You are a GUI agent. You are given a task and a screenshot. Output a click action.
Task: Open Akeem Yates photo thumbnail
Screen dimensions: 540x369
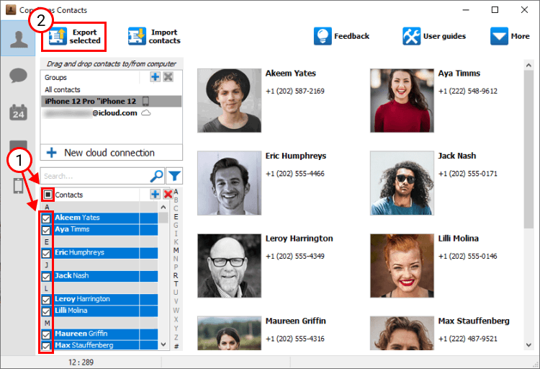230,100
